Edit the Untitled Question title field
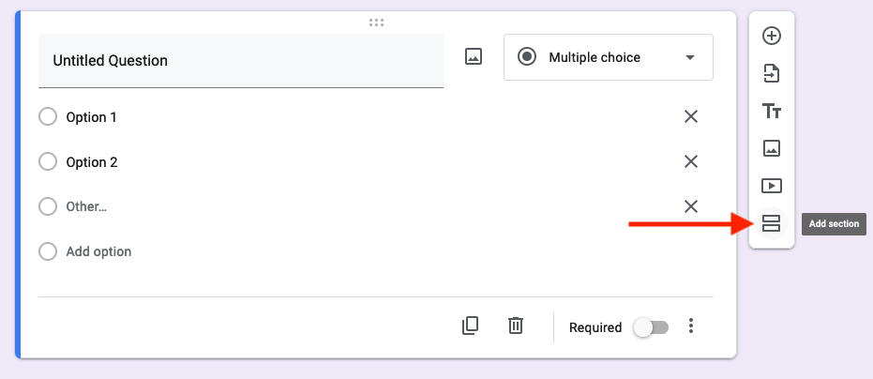The image size is (873, 379). (x=240, y=61)
